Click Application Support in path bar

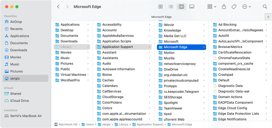tap(148, 124)
